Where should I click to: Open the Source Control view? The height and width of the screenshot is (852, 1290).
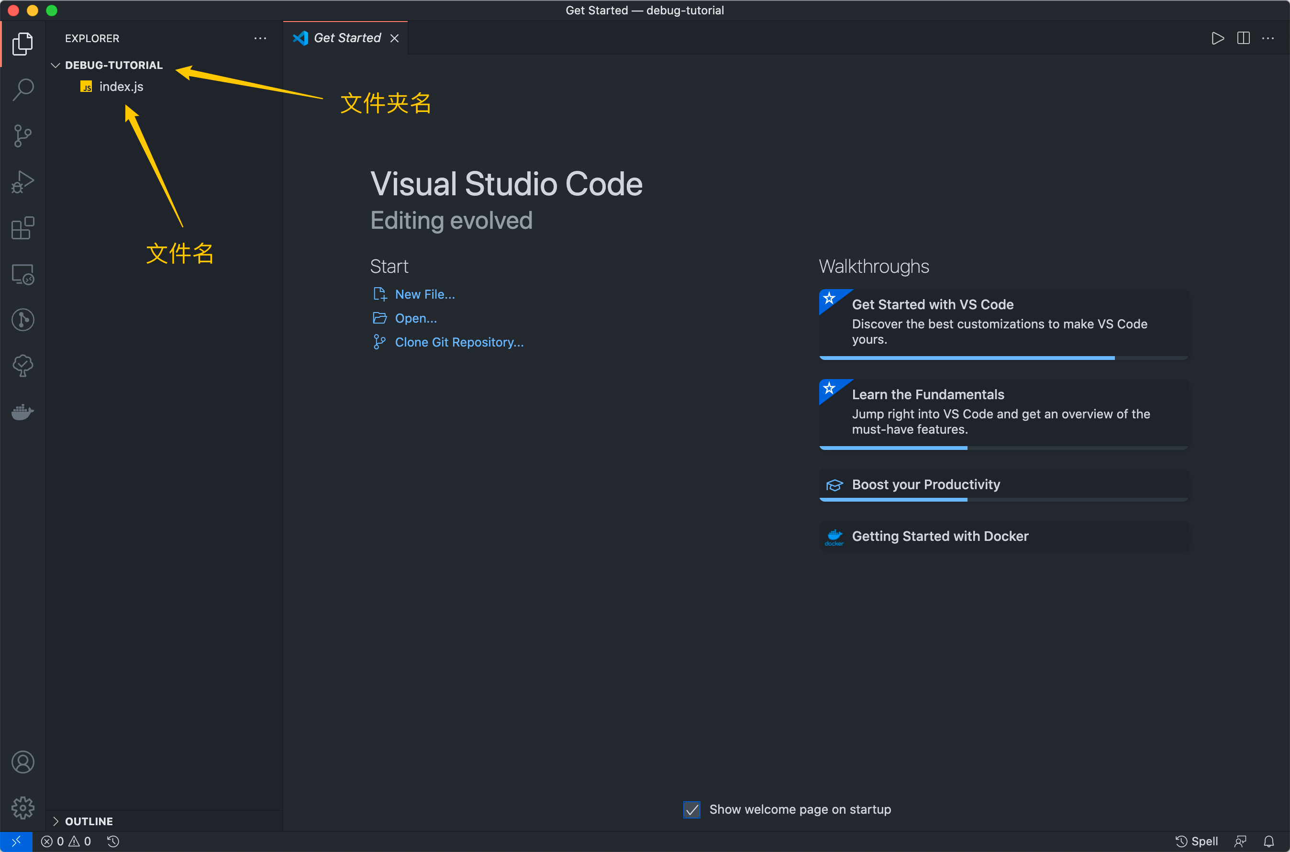coord(23,135)
